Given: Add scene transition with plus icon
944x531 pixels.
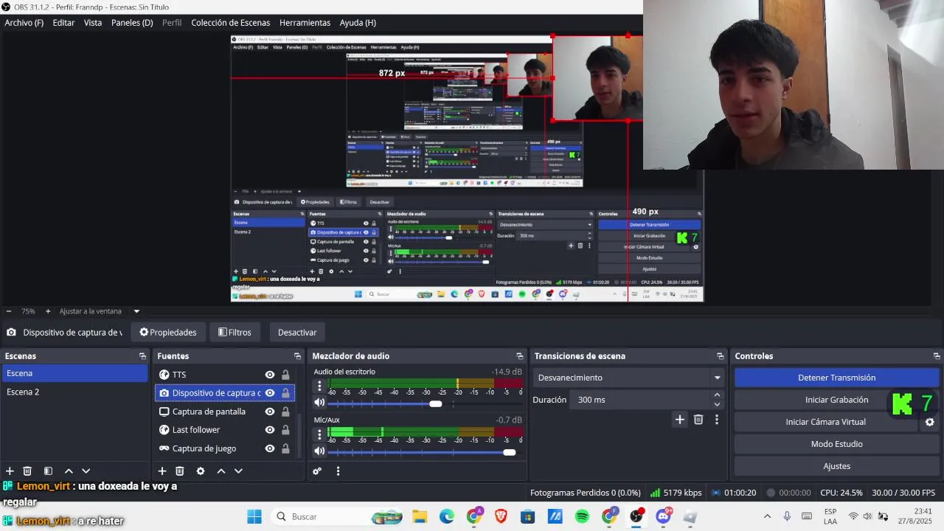Looking at the screenshot, I should click(x=680, y=420).
